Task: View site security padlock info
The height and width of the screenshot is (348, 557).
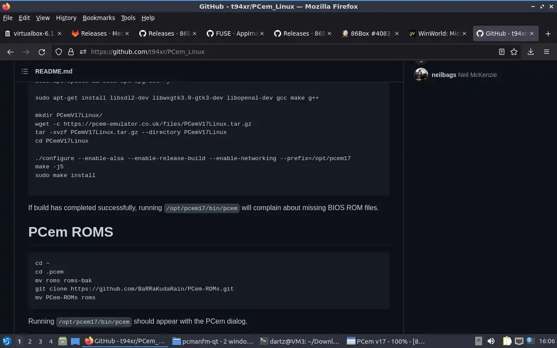Action: (71, 52)
